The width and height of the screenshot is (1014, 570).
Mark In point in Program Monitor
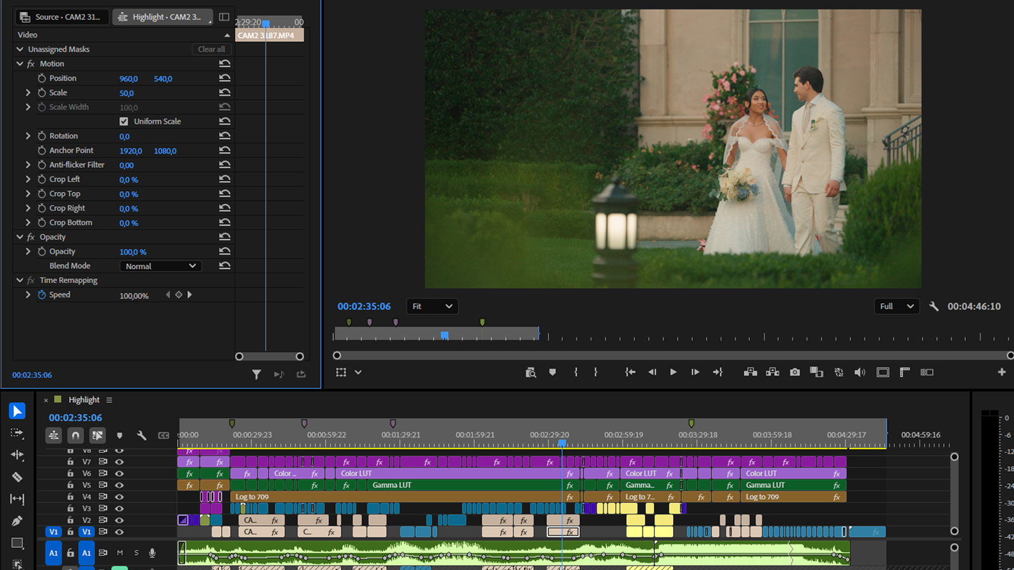coord(575,372)
